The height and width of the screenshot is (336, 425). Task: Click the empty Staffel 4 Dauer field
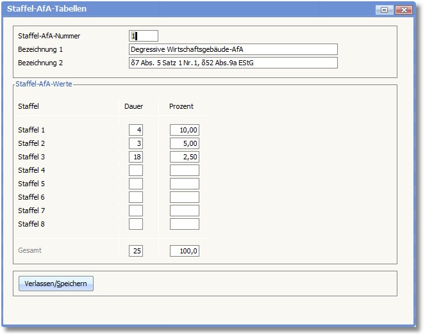[136, 170]
